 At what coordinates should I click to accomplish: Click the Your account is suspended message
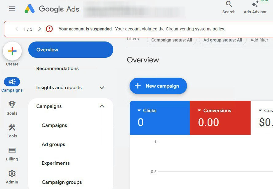pyautogui.click(x=142, y=29)
